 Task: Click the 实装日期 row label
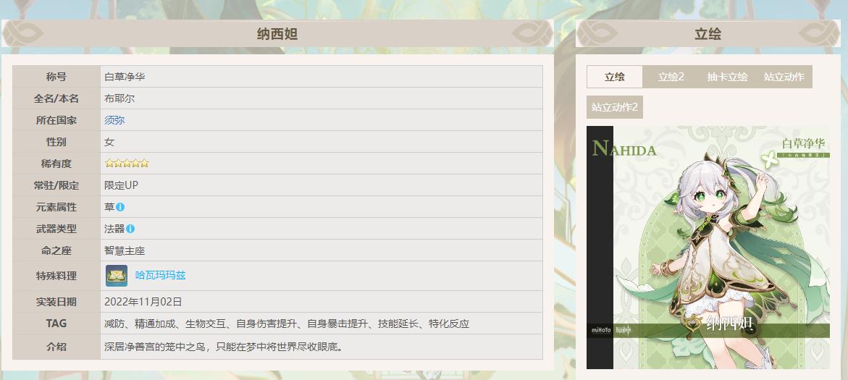56,302
